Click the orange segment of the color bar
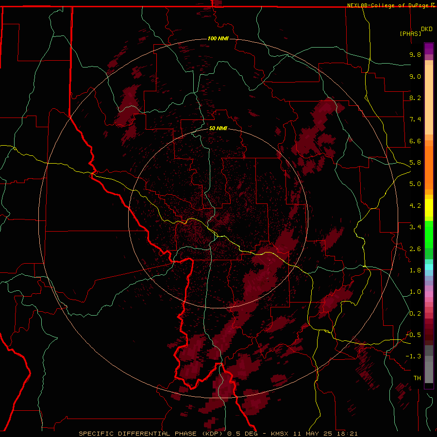 point(429,168)
